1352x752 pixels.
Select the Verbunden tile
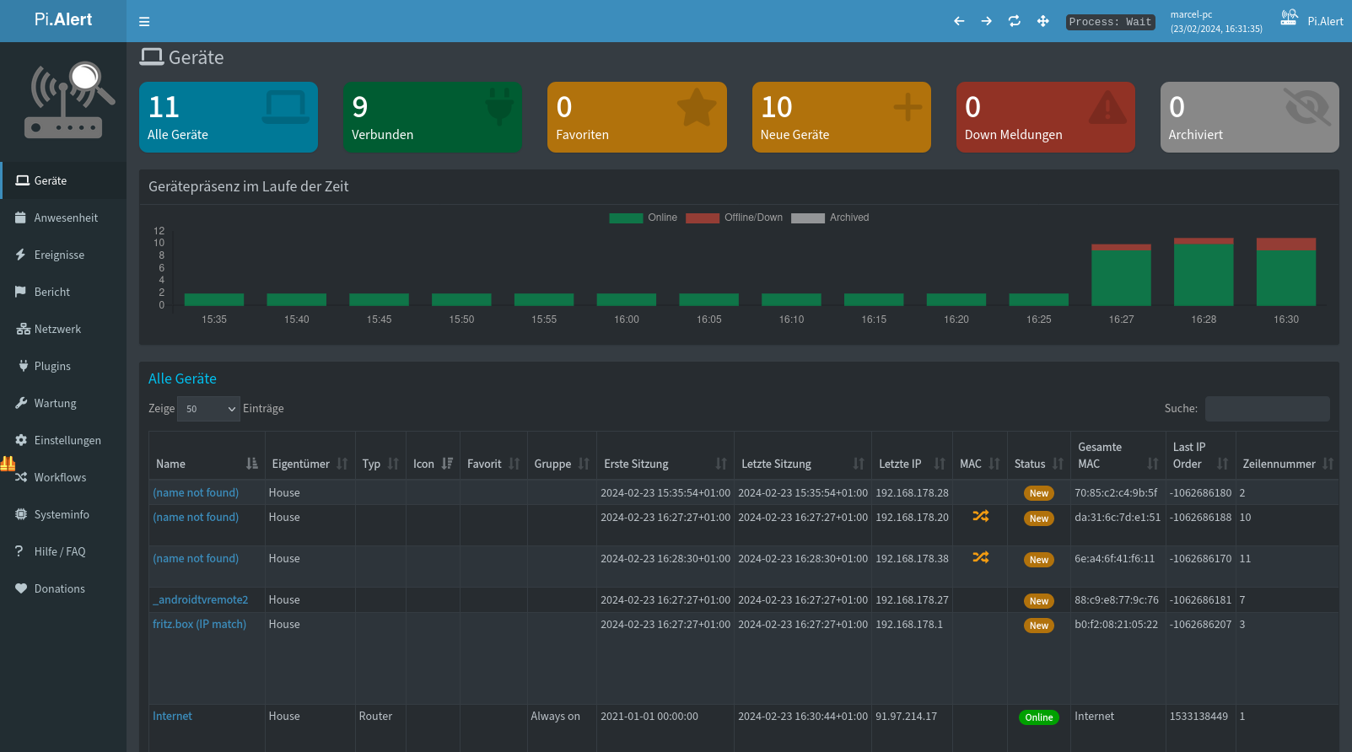click(433, 117)
